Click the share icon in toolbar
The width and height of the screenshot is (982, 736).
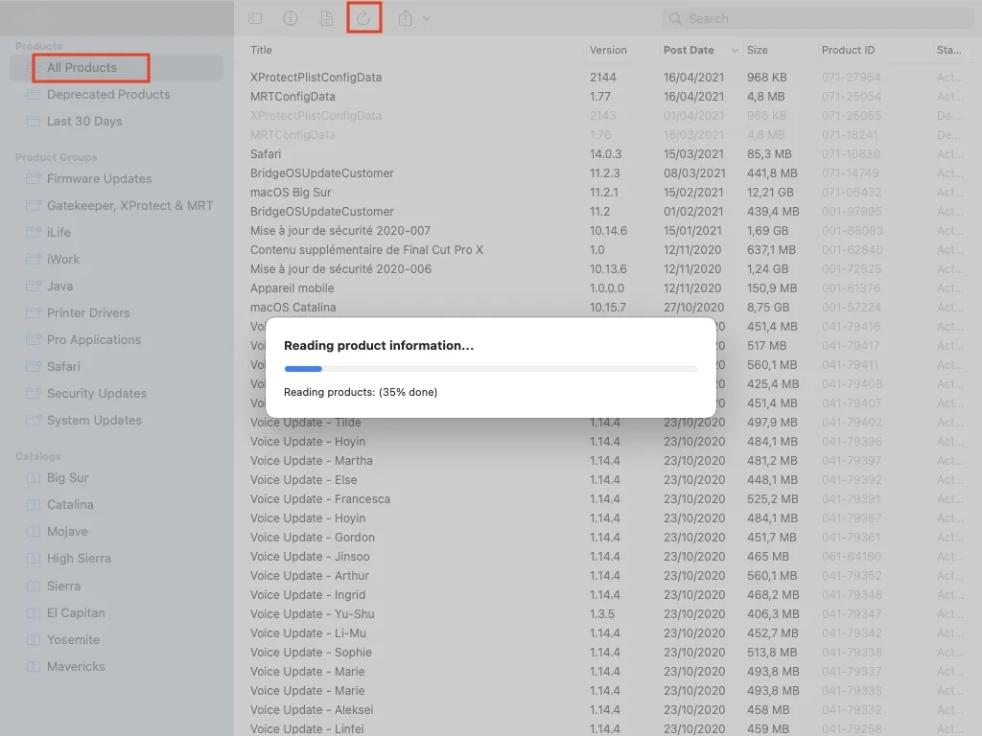click(x=406, y=18)
